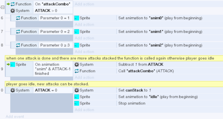Click Sprite icon for Stop animation action
The image size is (223, 119).
click(77, 103)
